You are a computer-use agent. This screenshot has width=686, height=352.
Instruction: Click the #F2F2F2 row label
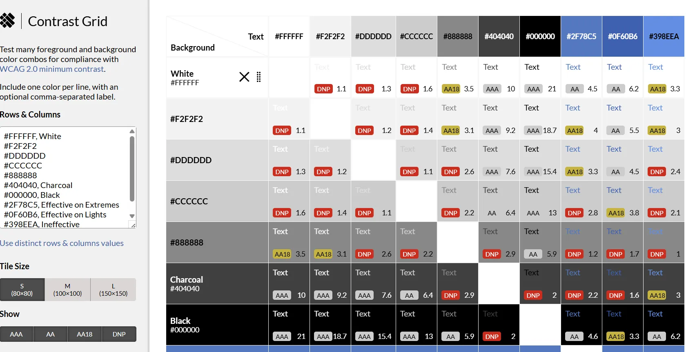tap(187, 119)
